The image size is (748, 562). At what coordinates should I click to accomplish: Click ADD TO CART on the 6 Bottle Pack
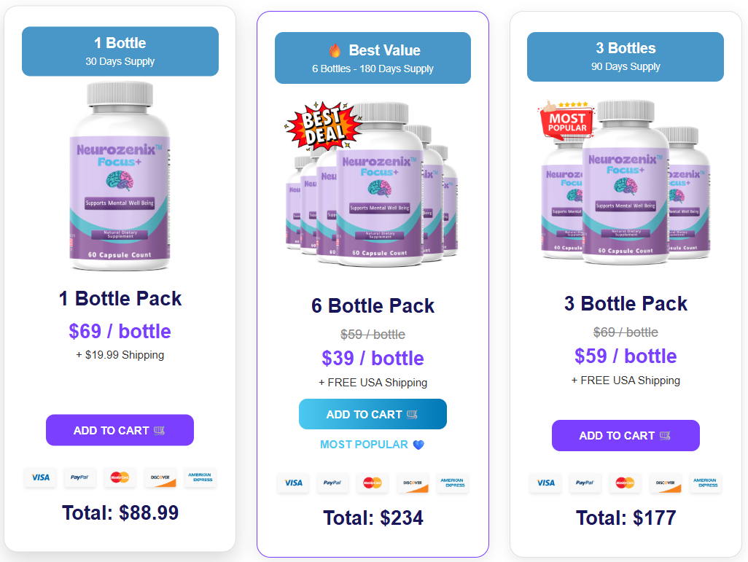tap(373, 413)
